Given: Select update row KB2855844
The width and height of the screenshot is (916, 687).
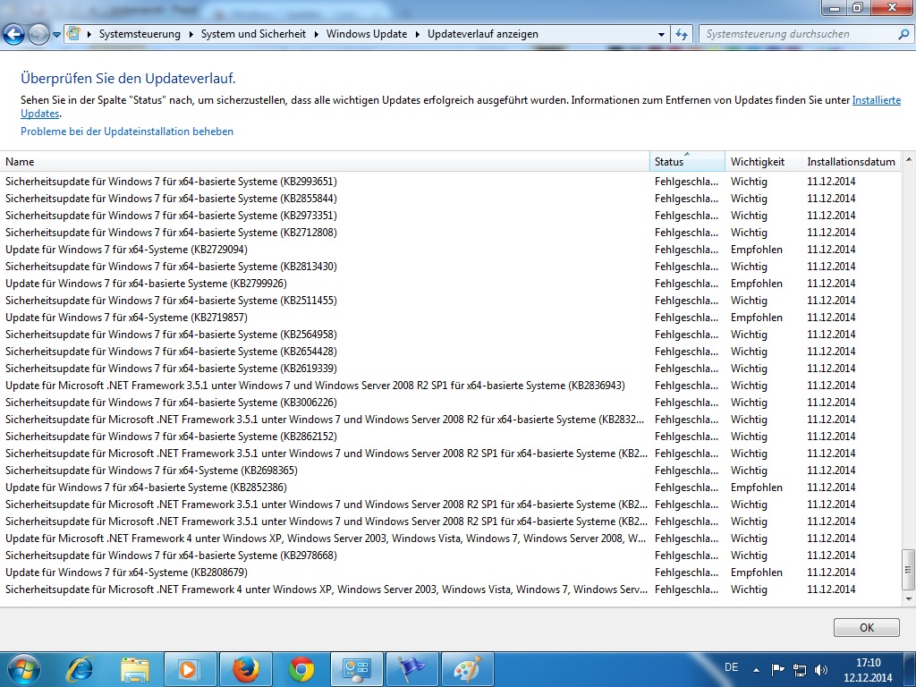Looking at the screenshot, I should point(451,199).
